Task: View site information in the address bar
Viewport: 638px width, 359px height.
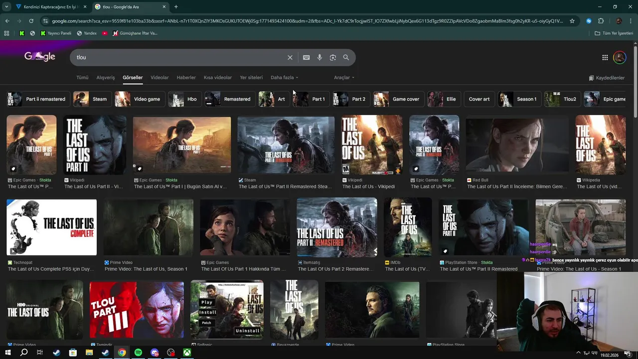Action: tap(45, 21)
